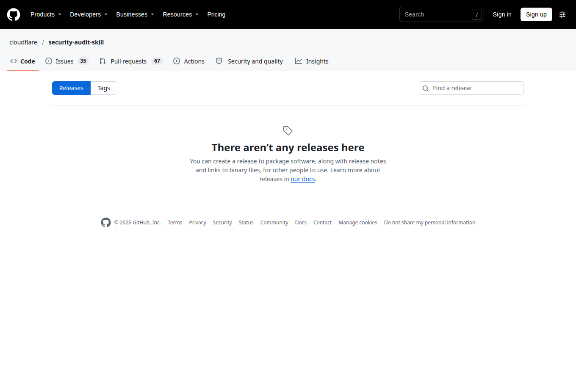
Task: Open the footer Status link
Action: (x=246, y=223)
